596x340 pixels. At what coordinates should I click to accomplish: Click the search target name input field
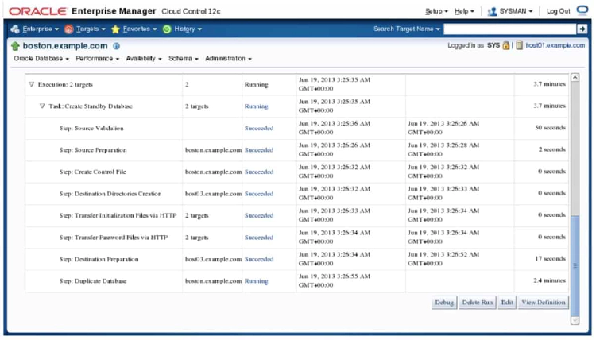click(509, 29)
